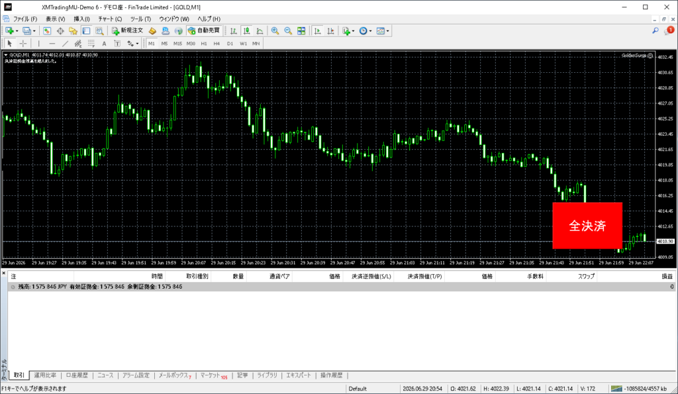Switch chart to bar chart type

click(x=234, y=30)
